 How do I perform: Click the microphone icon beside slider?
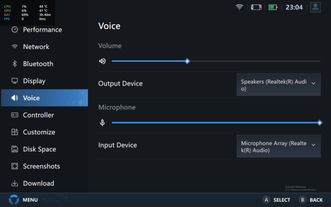(x=102, y=123)
